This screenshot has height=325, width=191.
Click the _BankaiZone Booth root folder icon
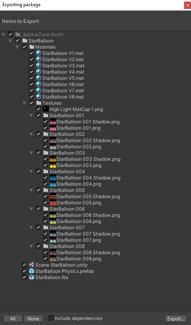pyautogui.click(x=17, y=34)
